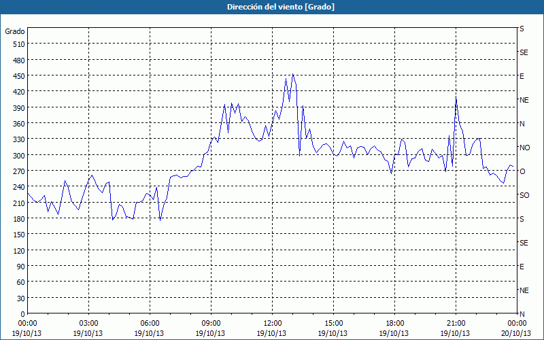Click the 'NE' compass label at the 390 gridline
Screen dimensions: 544x340
pos(524,100)
